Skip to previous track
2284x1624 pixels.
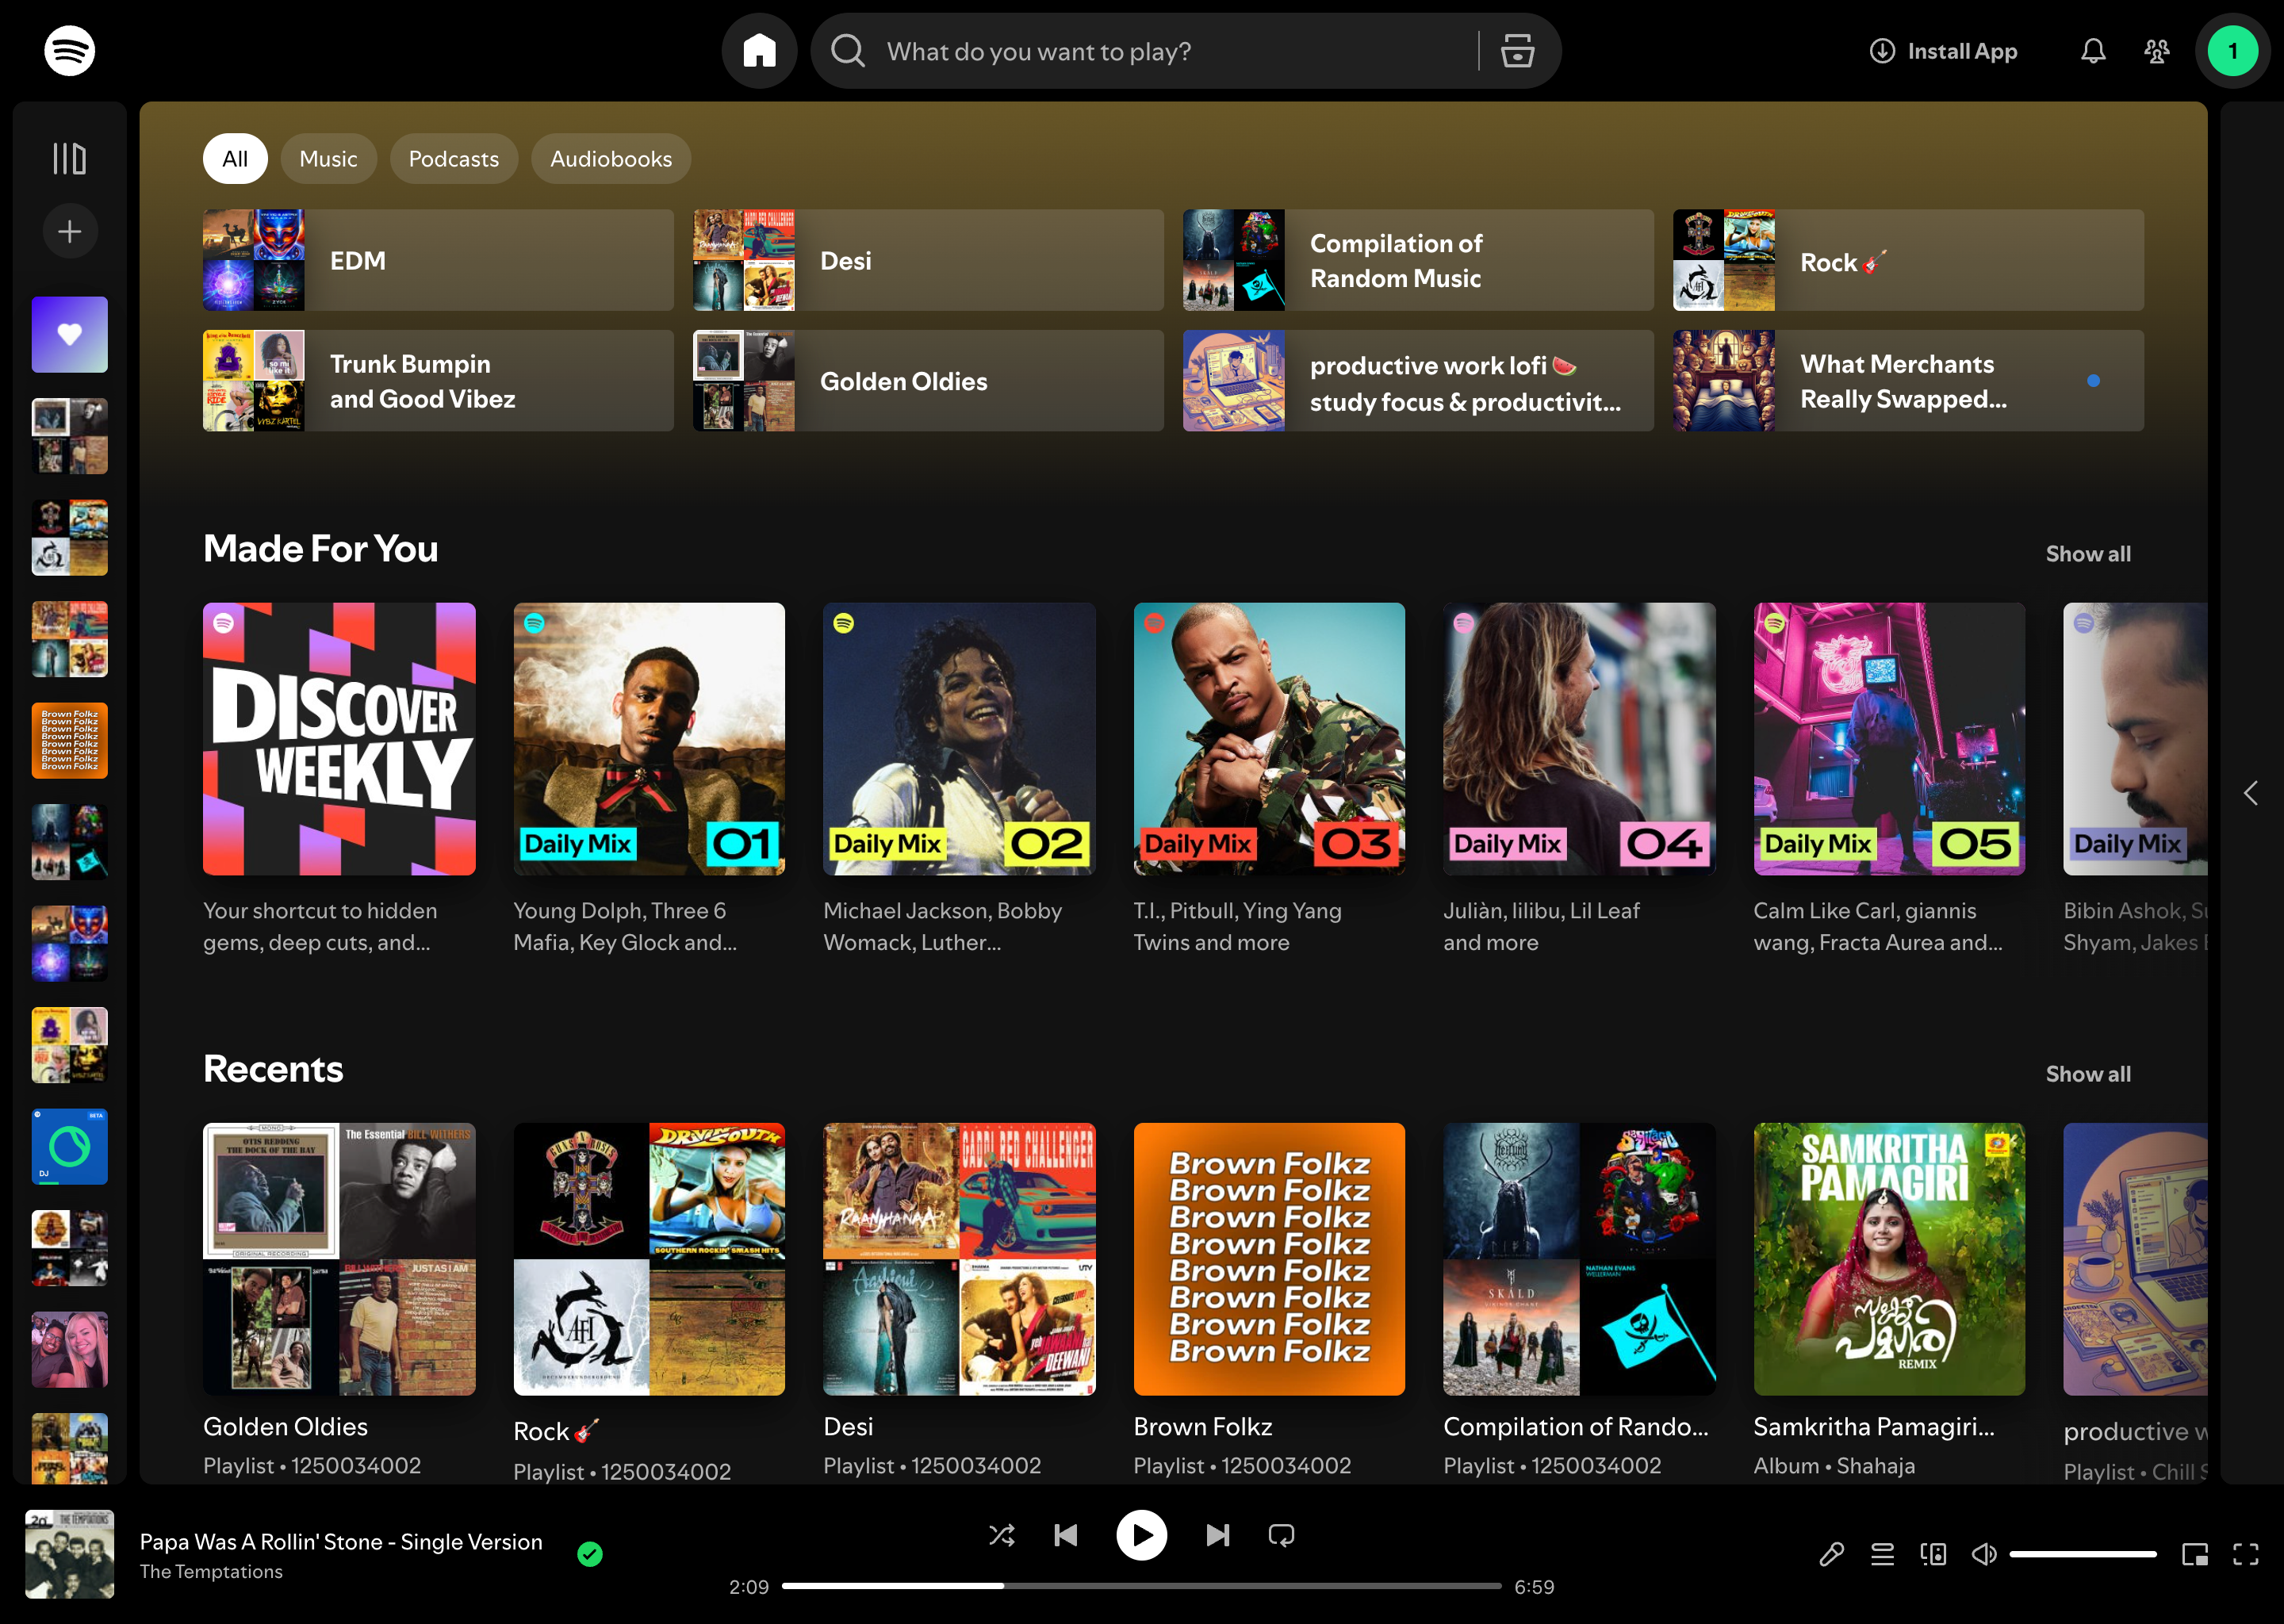click(1066, 1535)
